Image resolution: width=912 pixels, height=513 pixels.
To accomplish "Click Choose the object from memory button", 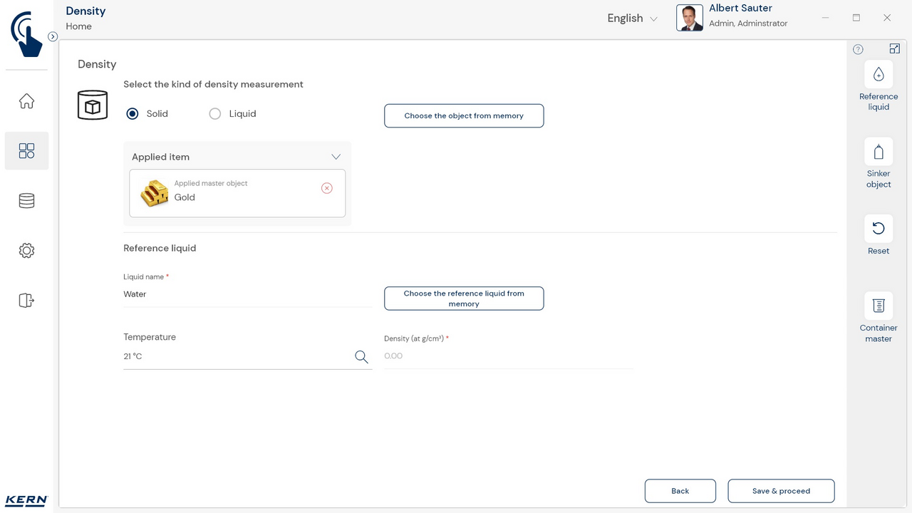I will click(x=464, y=116).
